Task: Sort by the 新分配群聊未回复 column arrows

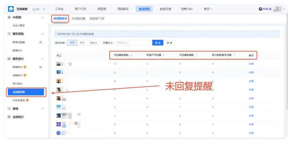Action: (x=234, y=55)
